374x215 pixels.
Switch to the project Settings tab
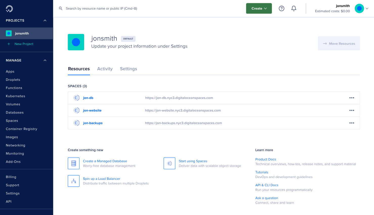coord(128,69)
